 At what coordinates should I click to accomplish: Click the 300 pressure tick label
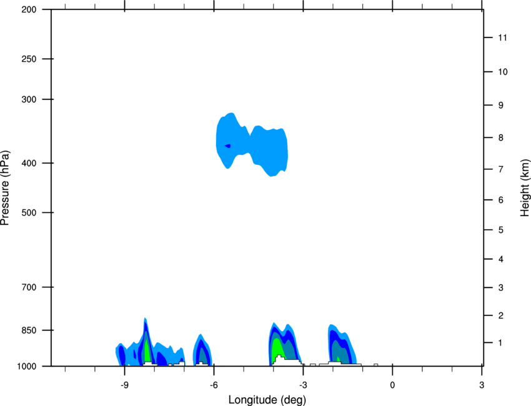tap(29, 99)
